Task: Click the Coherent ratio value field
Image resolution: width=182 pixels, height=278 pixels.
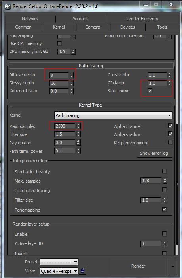Action: [x=59, y=91]
